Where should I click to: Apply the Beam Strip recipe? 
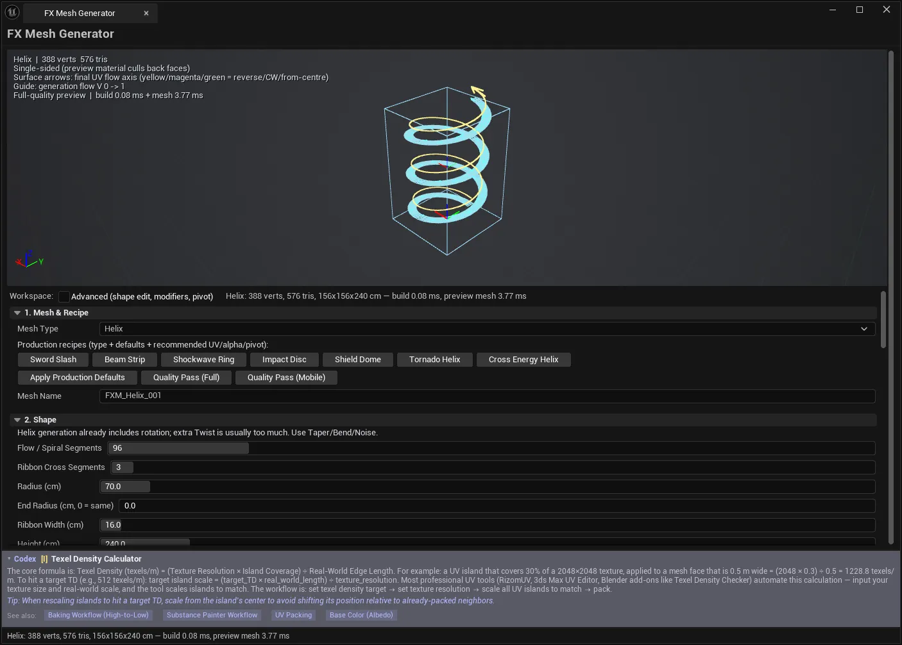(x=124, y=360)
